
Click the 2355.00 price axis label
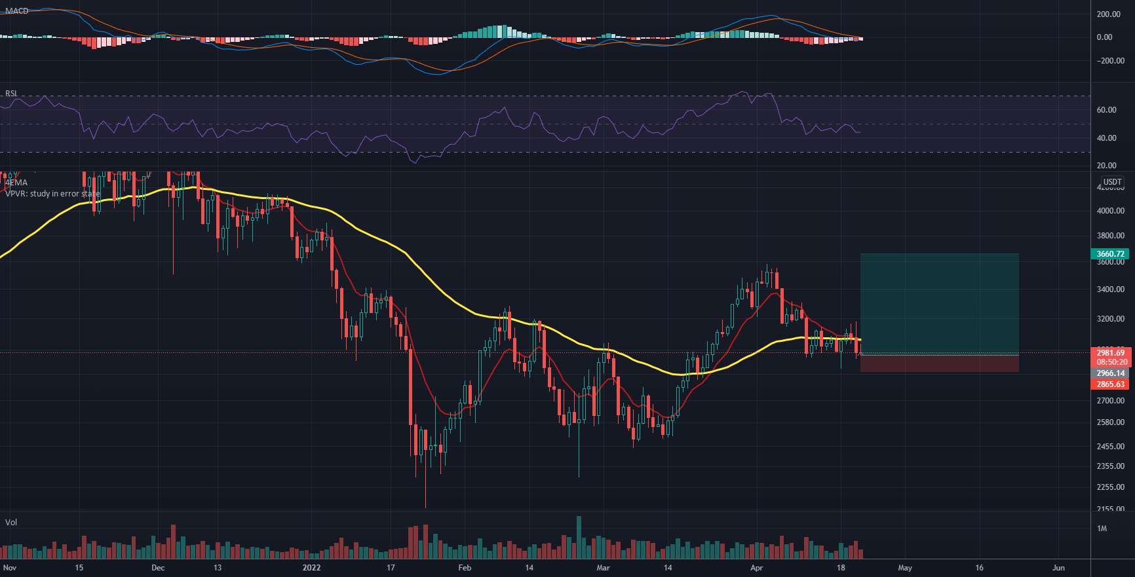click(1110, 466)
